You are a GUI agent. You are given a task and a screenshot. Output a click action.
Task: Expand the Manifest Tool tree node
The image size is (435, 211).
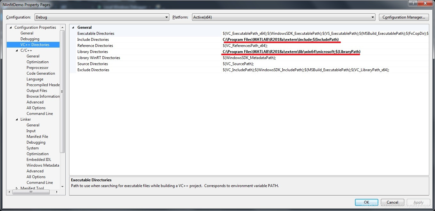pos(17,188)
